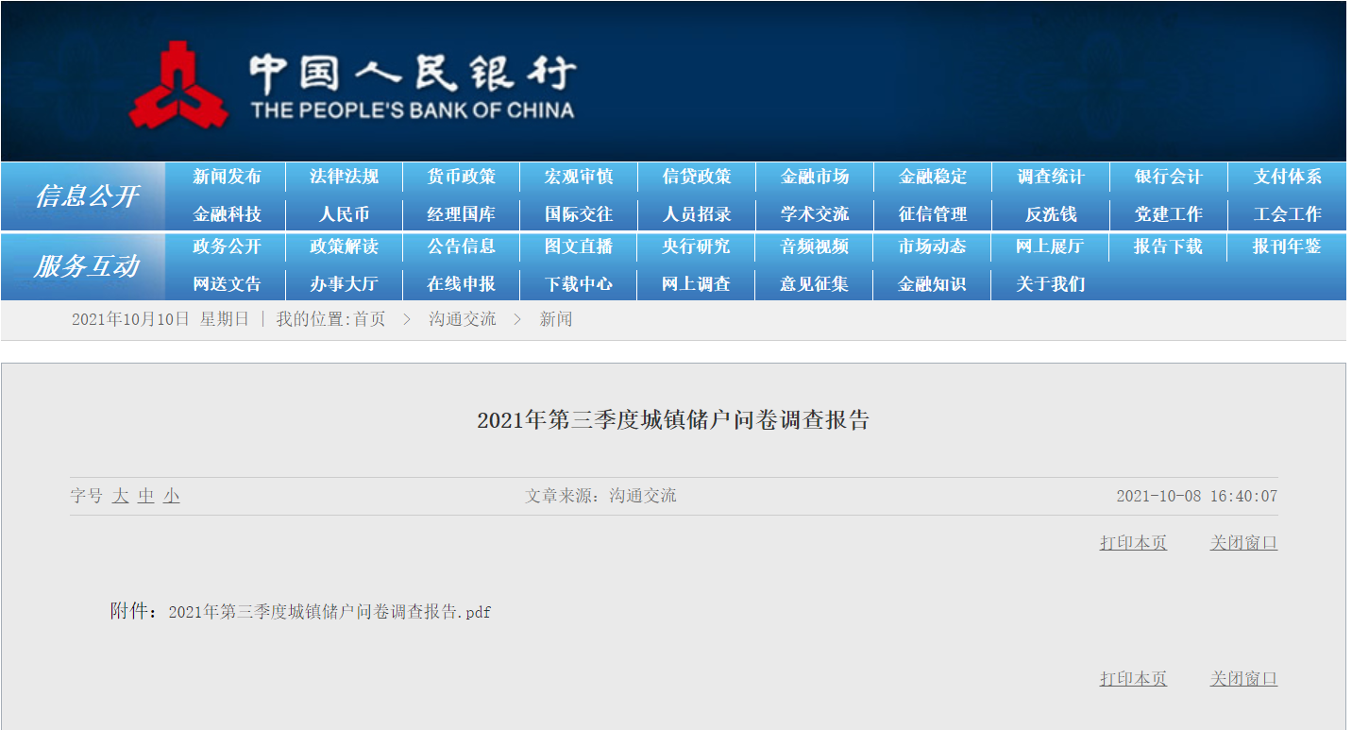1352x730 pixels.
Task: Open 金融科技 section
Action: 227,214
